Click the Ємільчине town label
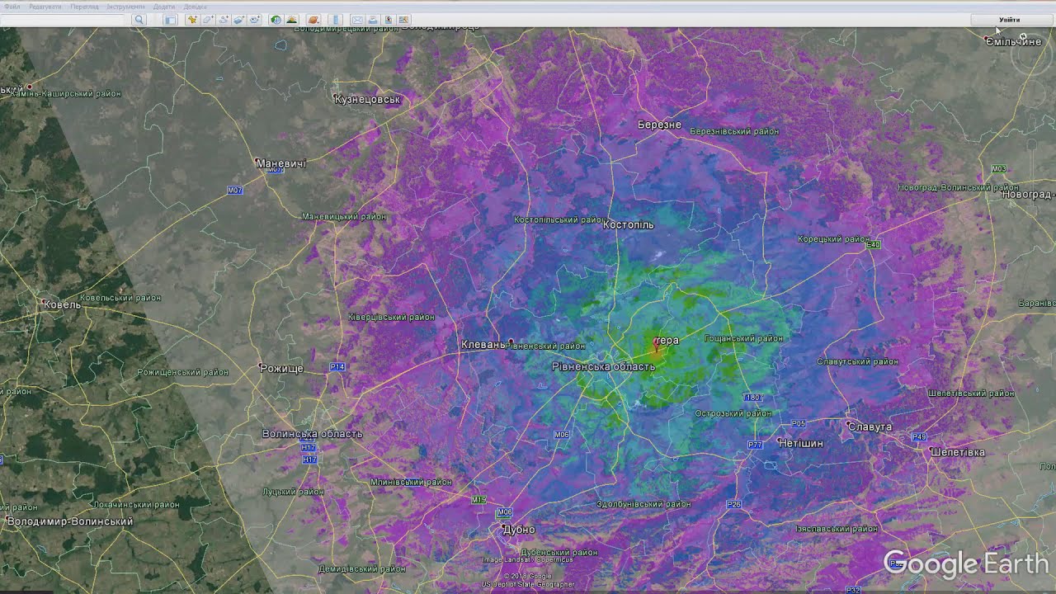The width and height of the screenshot is (1056, 594). pos(1014,41)
